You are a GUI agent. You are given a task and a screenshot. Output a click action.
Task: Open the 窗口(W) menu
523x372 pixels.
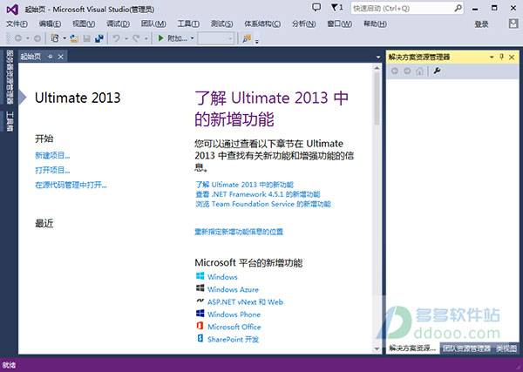(x=340, y=24)
